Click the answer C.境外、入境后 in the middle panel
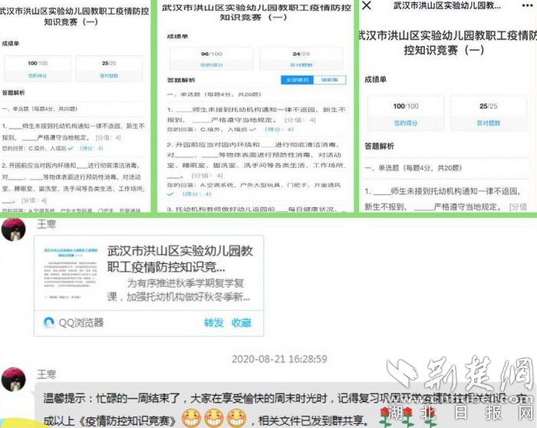 (223, 130)
